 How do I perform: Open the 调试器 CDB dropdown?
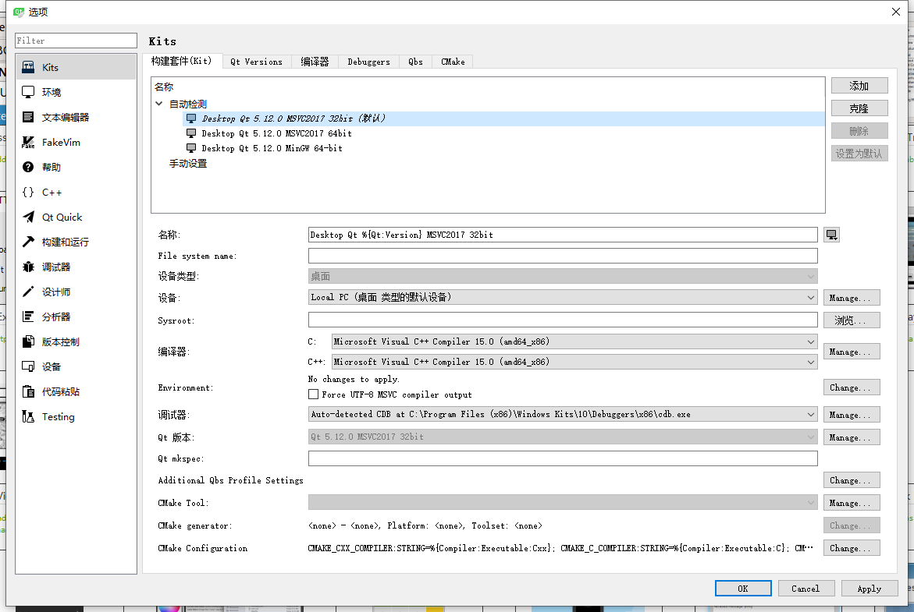point(563,414)
